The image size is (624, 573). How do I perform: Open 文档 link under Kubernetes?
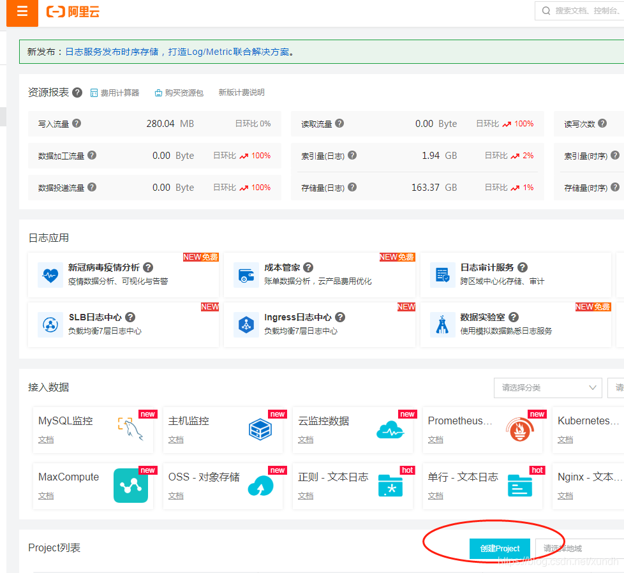click(x=565, y=440)
